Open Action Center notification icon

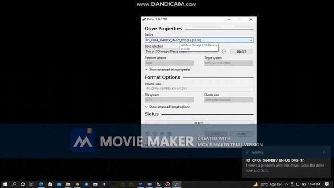327,184
